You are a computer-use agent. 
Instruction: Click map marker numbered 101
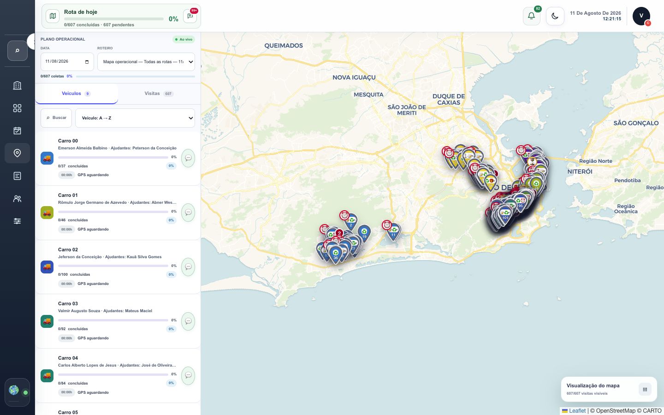(505, 215)
